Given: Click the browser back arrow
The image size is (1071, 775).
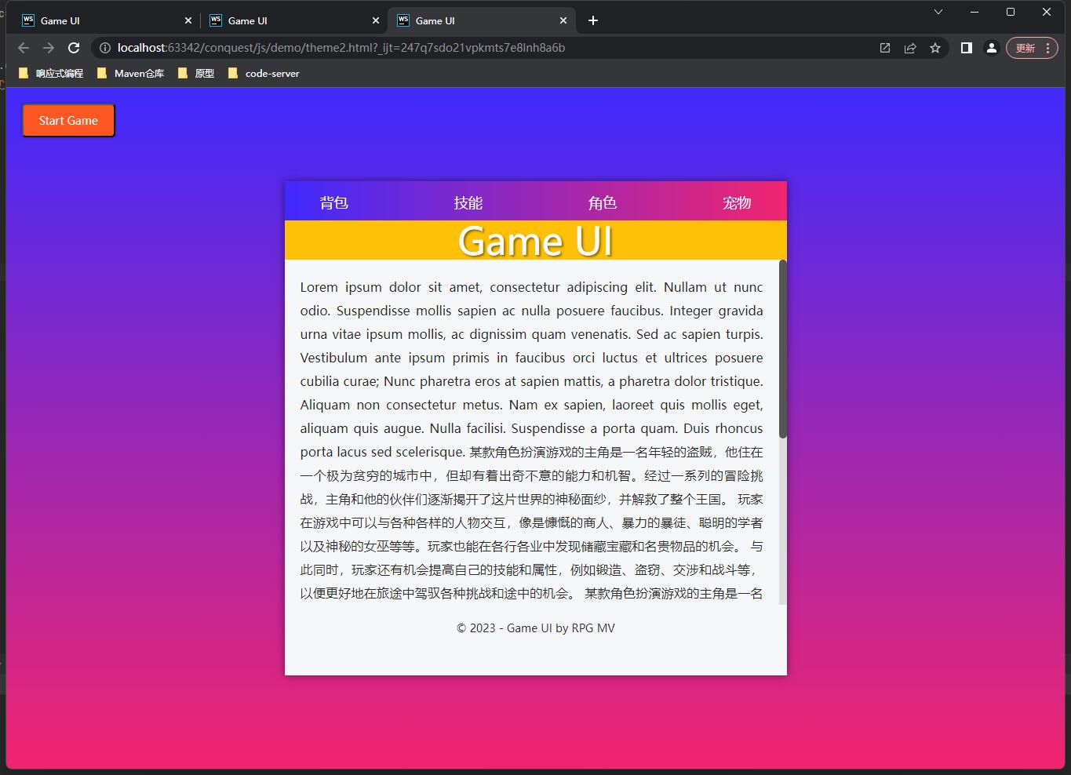Looking at the screenshot, I should (24, 48).
